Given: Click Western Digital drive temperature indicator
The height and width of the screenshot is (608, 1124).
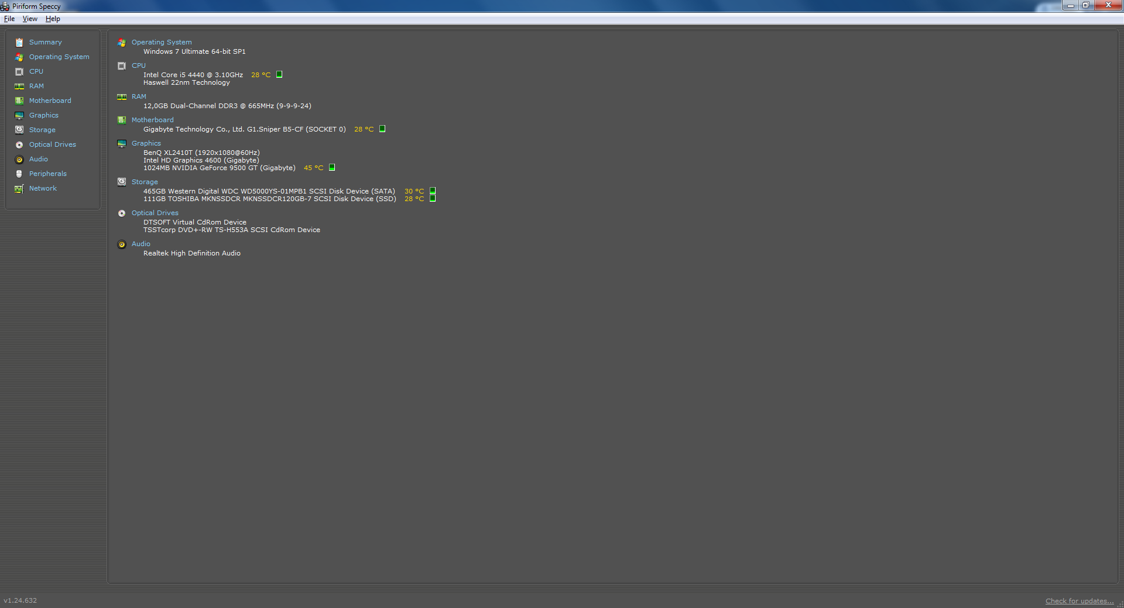Looking at the screenshot, I should point(433,191).
